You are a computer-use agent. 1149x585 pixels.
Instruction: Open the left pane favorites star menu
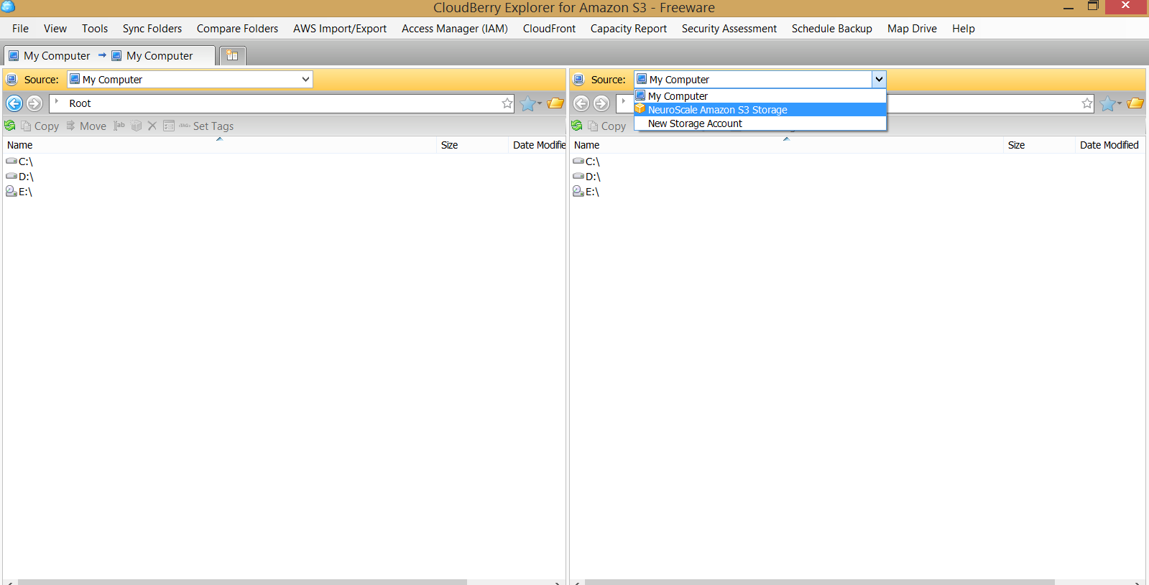(531, 104)
